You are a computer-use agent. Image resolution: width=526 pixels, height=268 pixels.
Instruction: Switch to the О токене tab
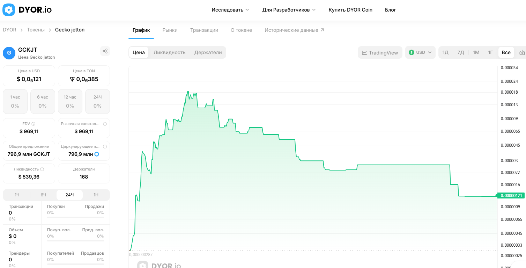241,30
